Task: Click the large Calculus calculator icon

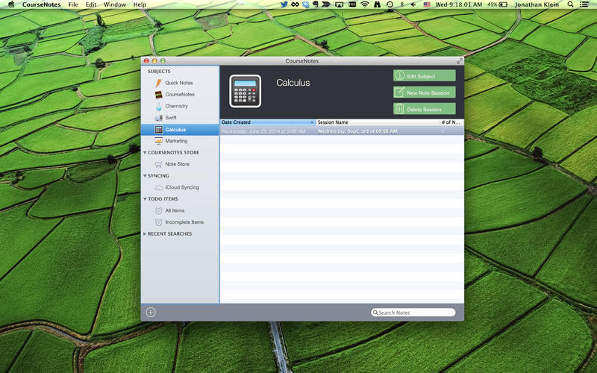Action: pos(245,91)
